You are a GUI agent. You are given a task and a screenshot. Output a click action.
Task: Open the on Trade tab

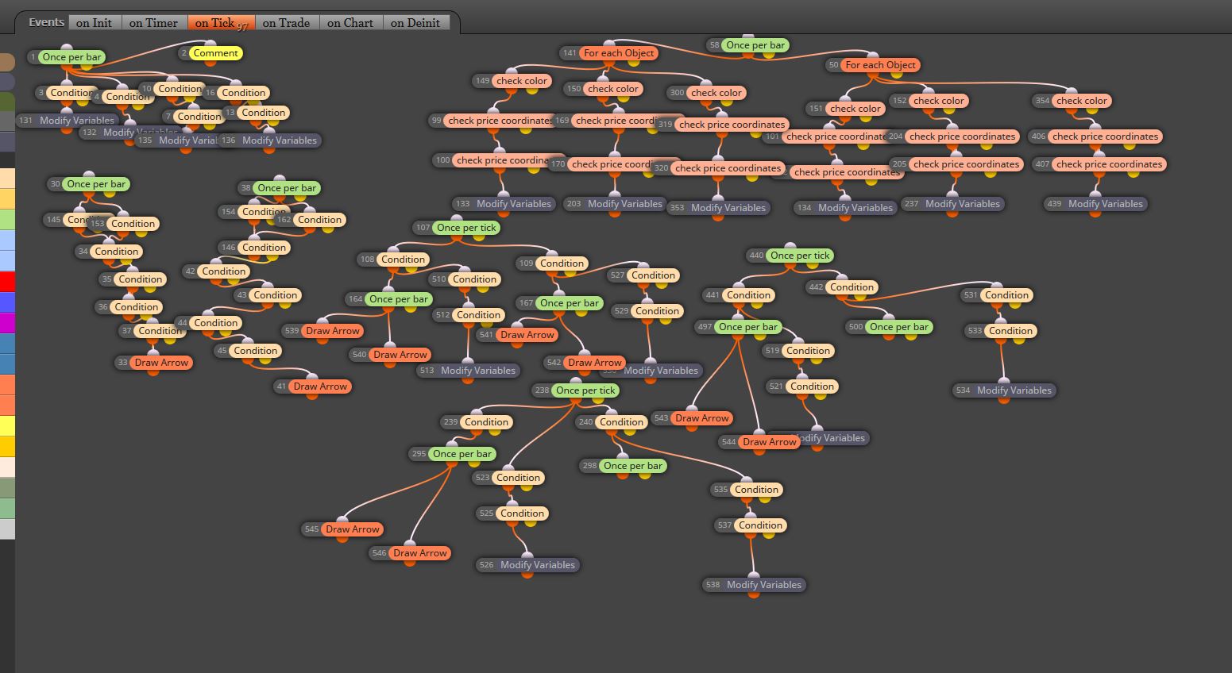click(286, 23)
